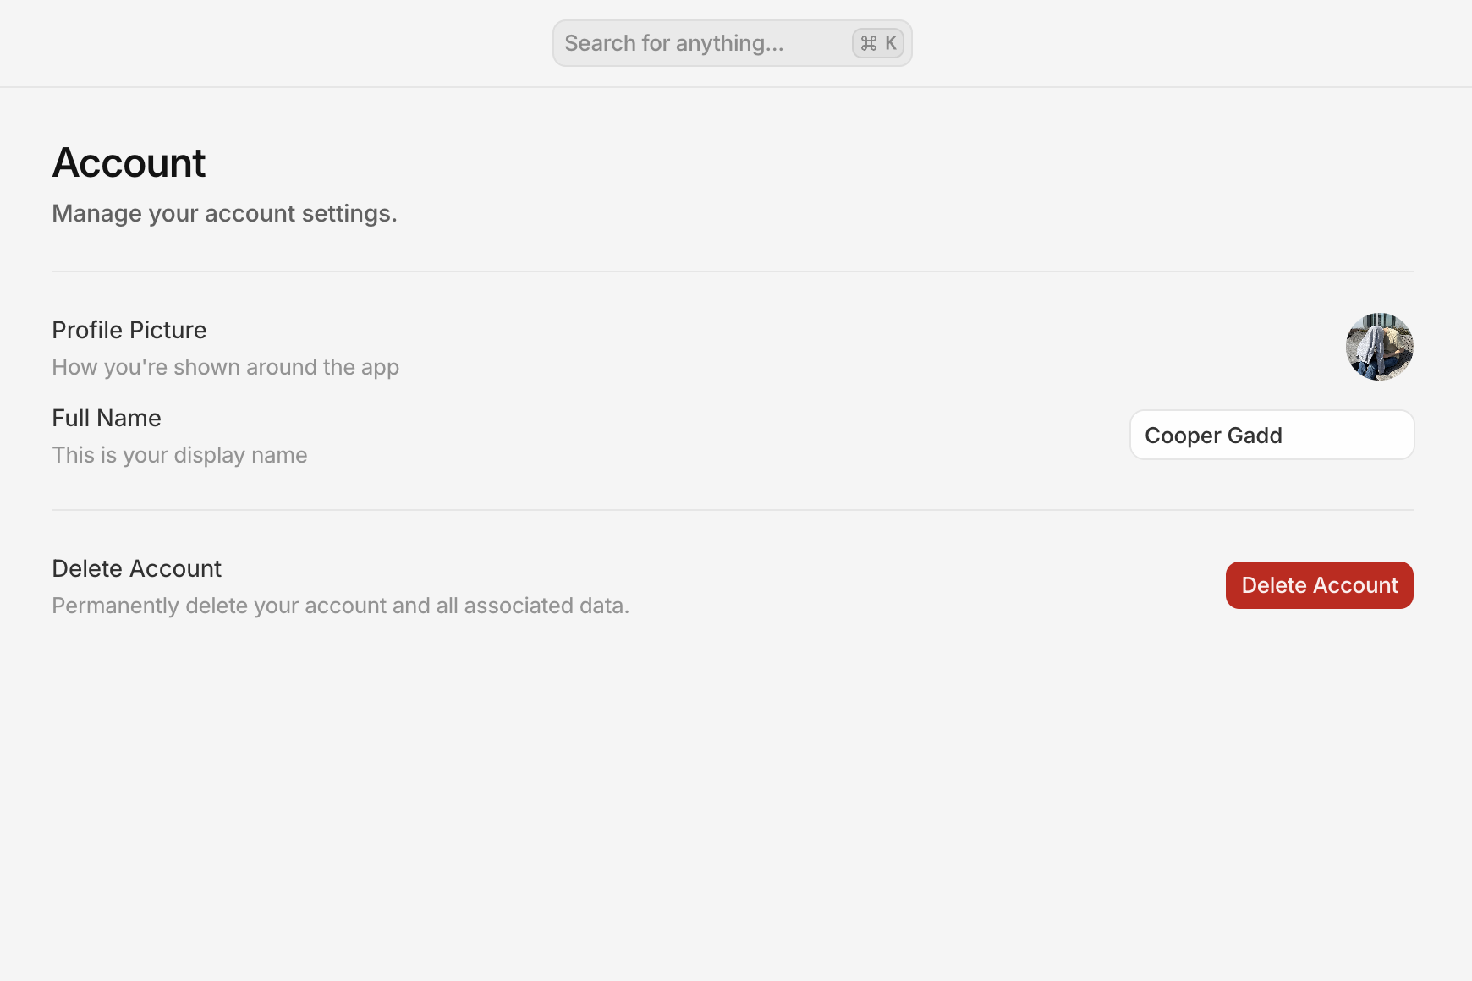Click Manage your account settings subtitle

[x=224, y=213]
